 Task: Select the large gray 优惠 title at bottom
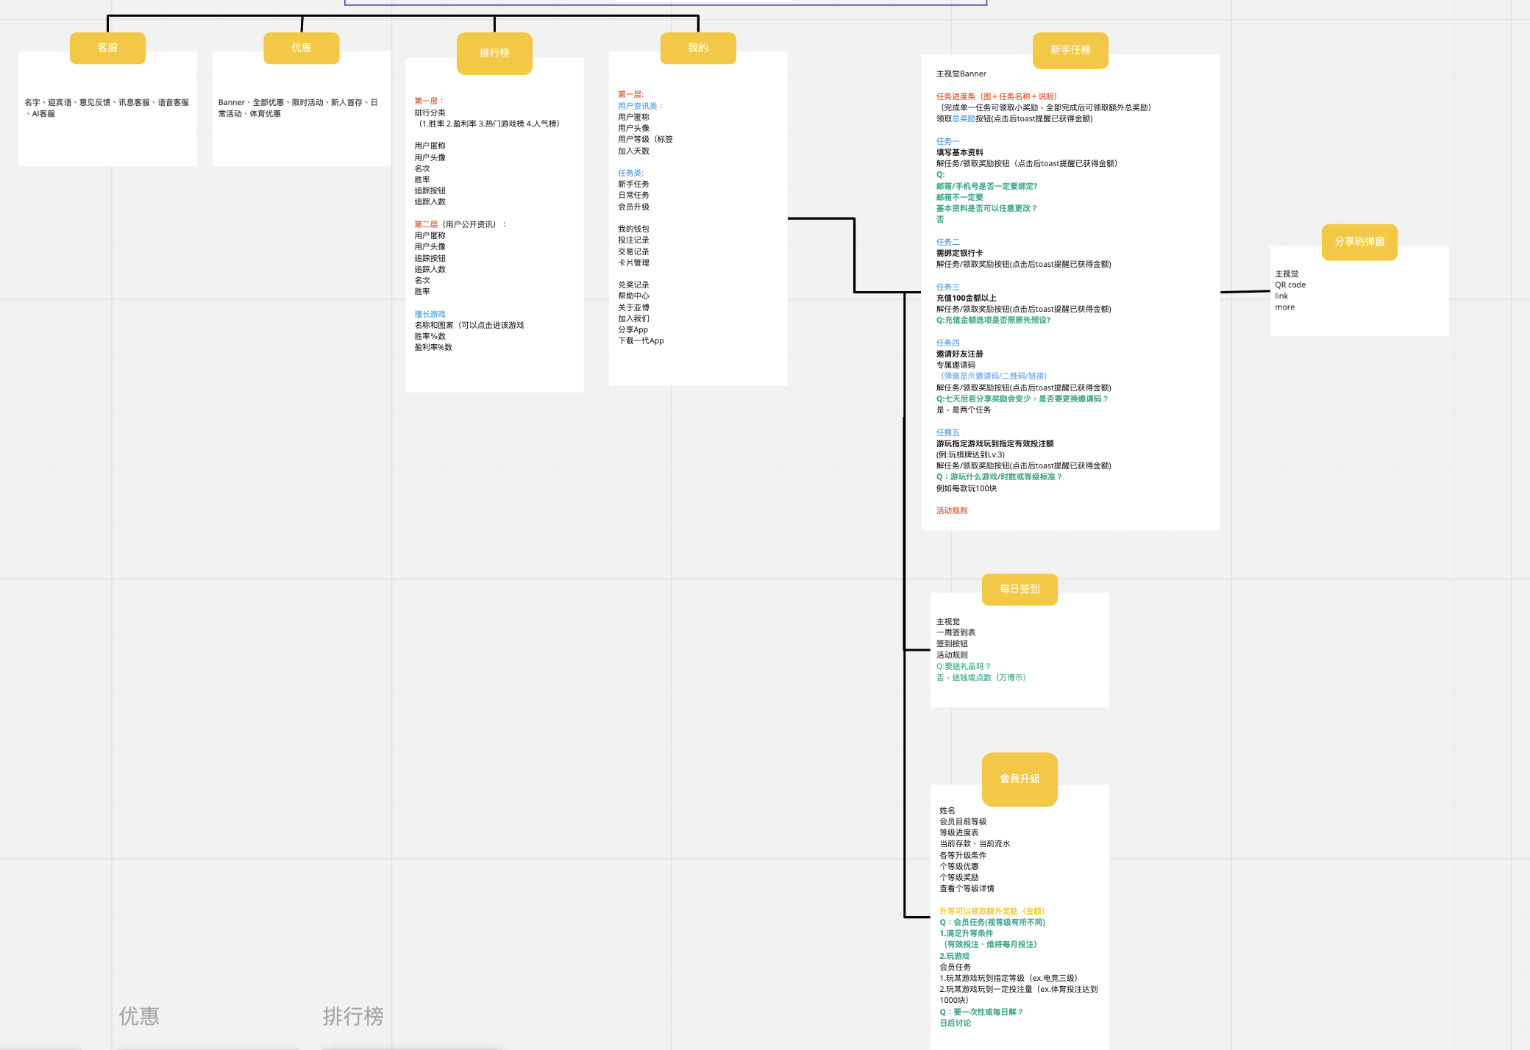139,1016
